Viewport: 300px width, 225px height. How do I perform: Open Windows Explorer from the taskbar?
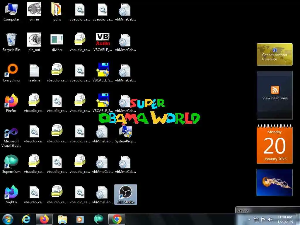[62, 219]
